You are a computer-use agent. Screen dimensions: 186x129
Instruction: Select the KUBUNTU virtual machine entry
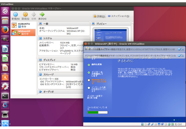point(23,25)
